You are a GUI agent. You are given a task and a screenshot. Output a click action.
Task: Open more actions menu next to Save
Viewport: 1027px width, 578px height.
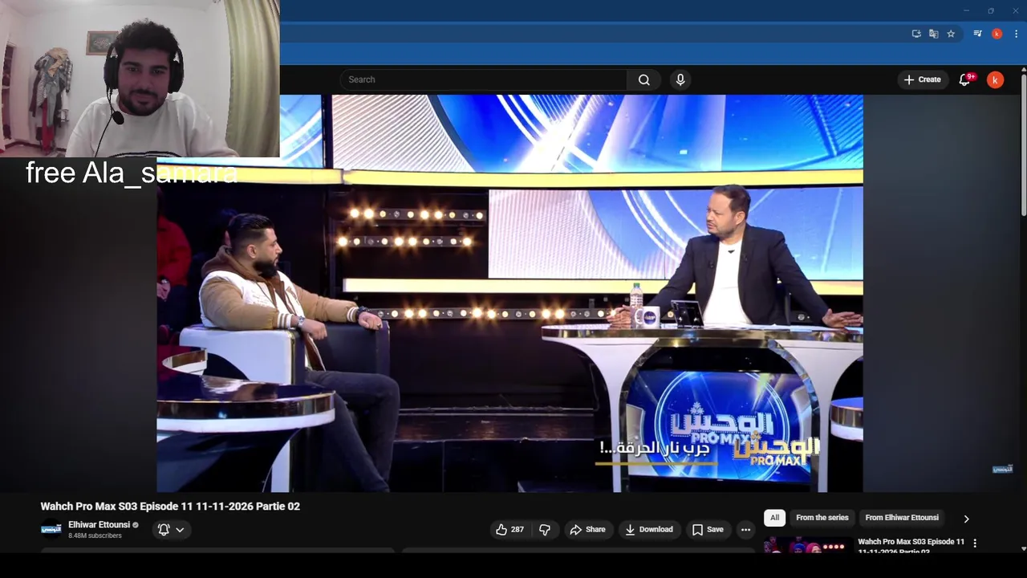click(x=745, y=529)
